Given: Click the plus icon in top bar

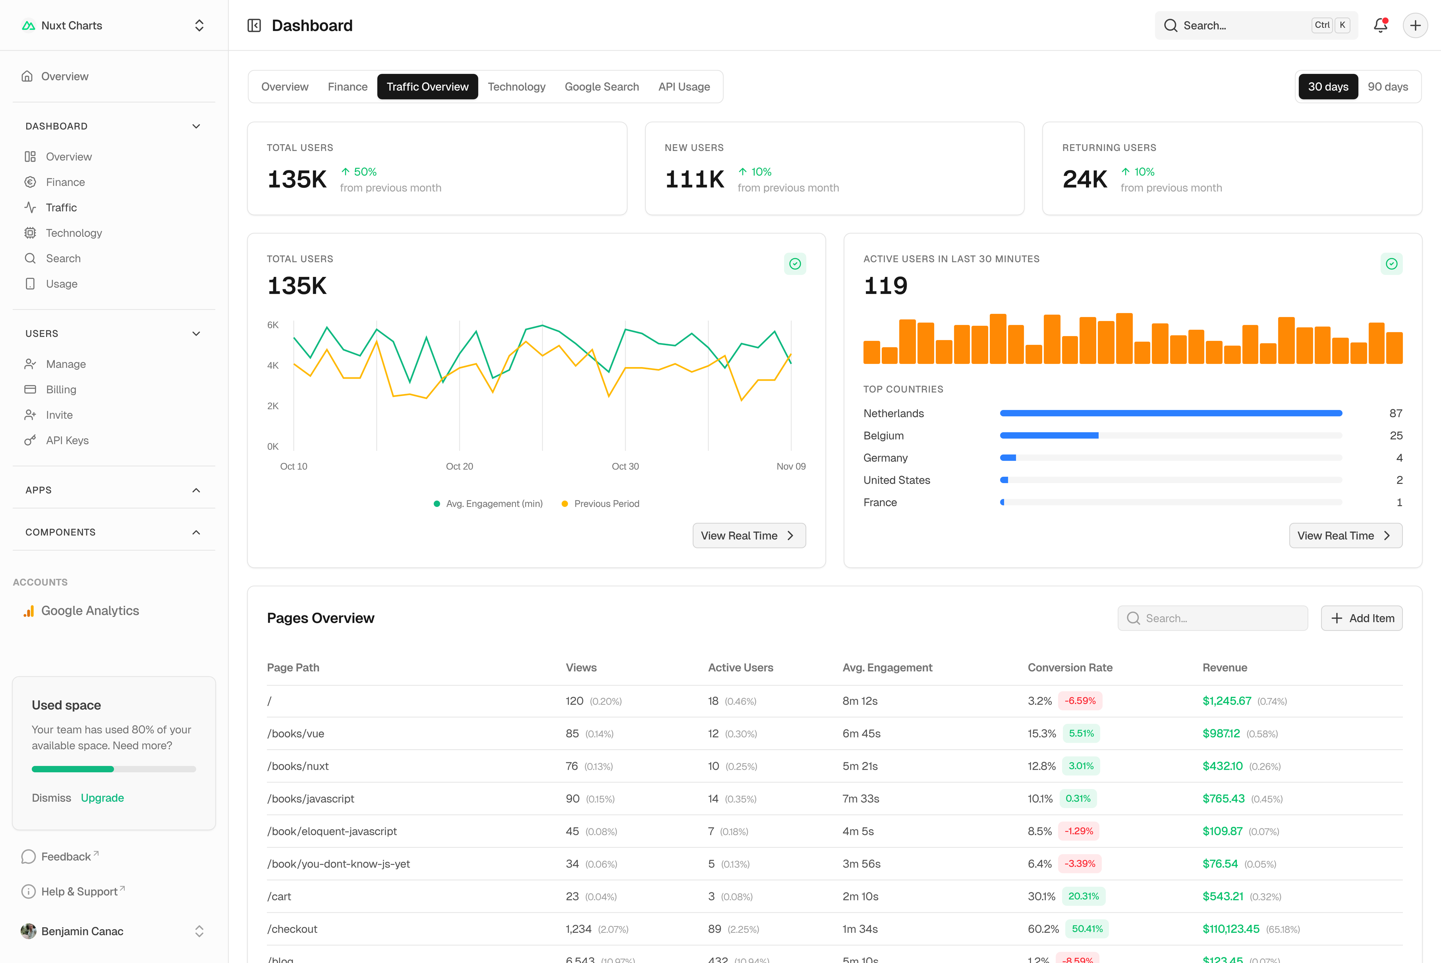Looking at the screenshot, I should (1415, 25).
